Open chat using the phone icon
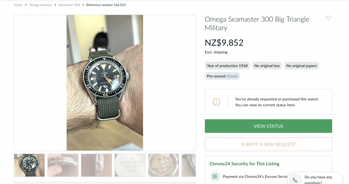 pos(294,179)
